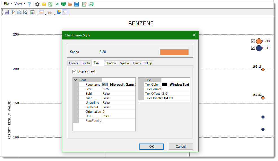Image resolution: width=278 pixels, height=161 pixels.
Task: Save chart with the purple floppy icon
Action: click(7, 12)
